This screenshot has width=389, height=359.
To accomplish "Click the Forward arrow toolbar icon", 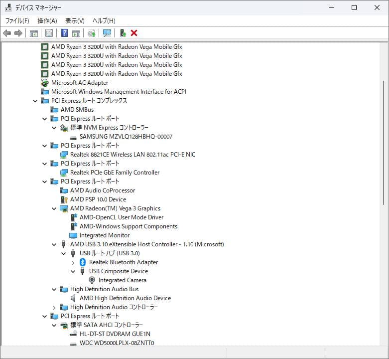I will (x=18, y=33).
